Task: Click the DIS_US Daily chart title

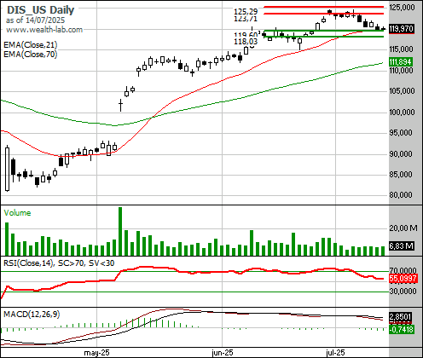Action: pos(40,10)
